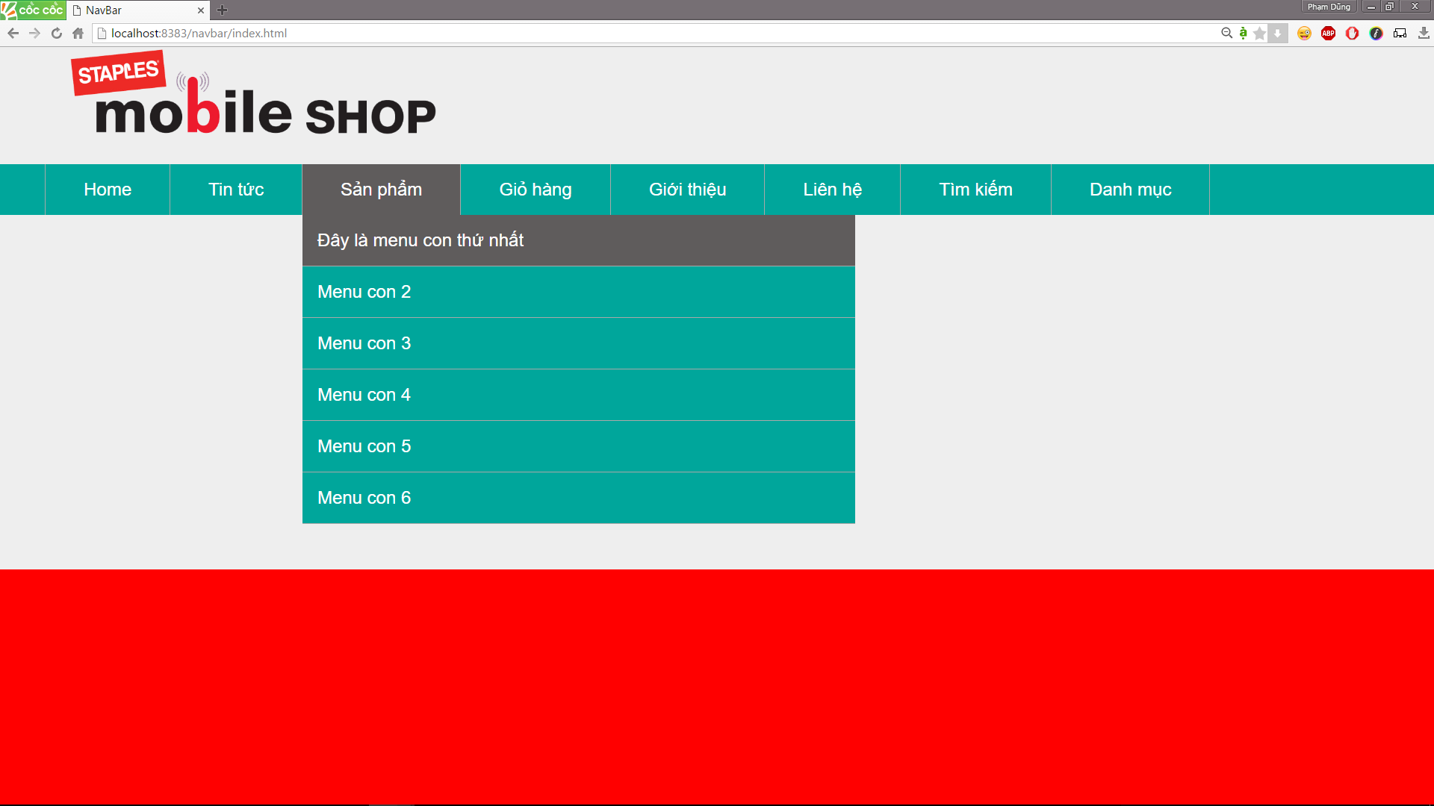This screenshot has width=1434, height=806.
Task: Open the Danh mục nav item
Action: pyautogui.click(x=1130, y=190)
